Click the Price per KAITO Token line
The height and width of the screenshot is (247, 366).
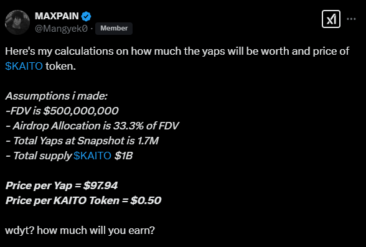(x=83, y=200)
